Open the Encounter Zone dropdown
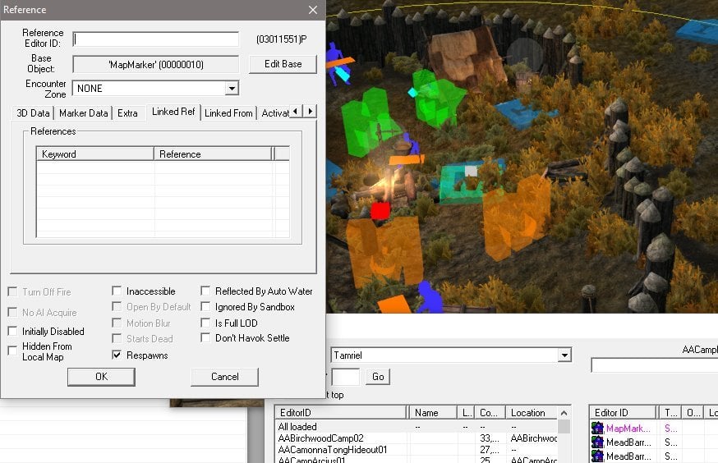Viewport: 718px width, 463px height. 232,89
